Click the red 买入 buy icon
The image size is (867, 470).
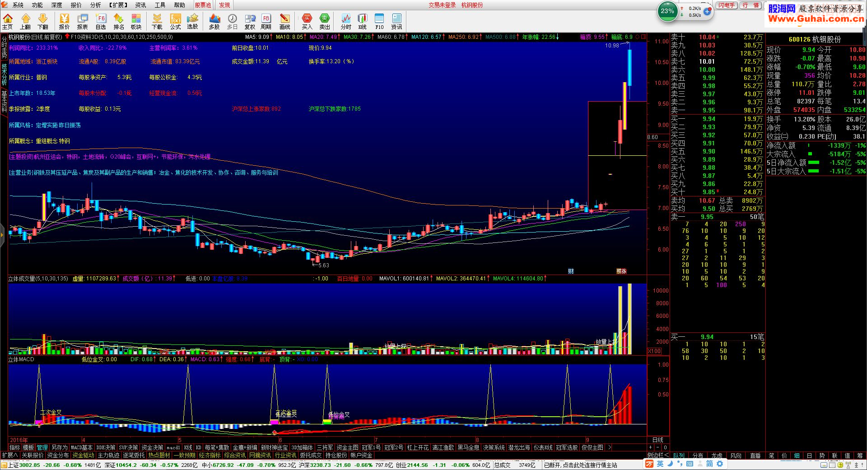pos(307,21)
